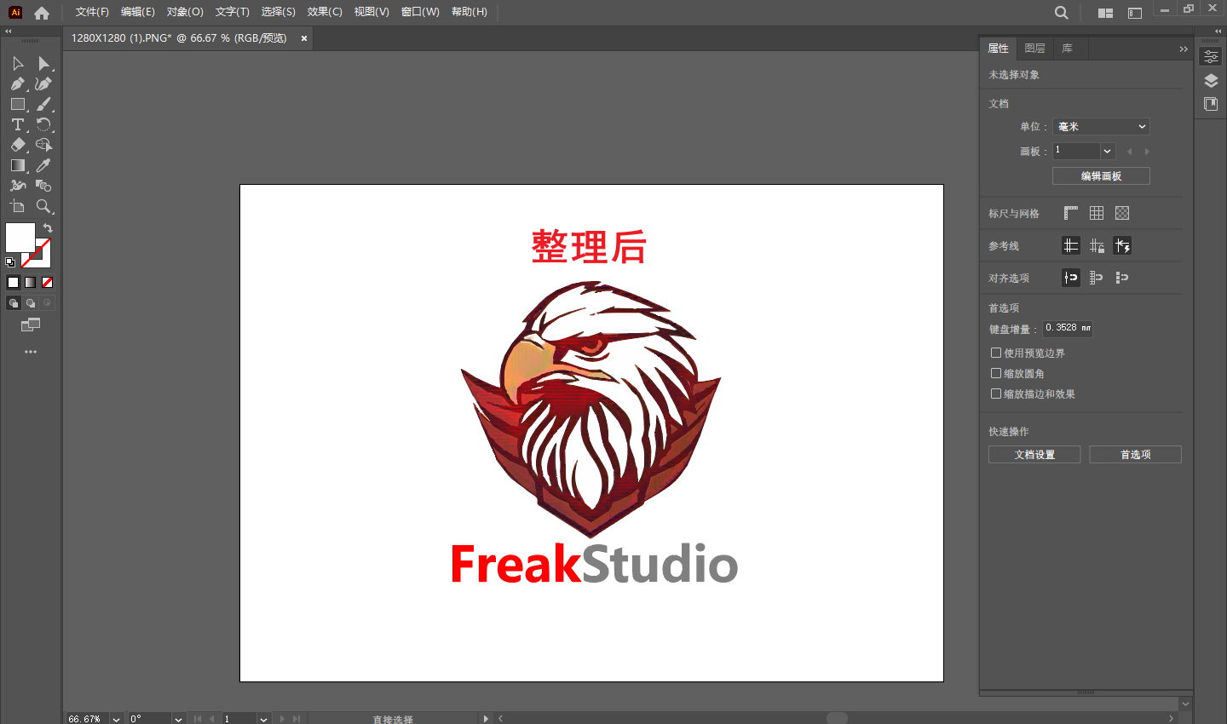The width and height of the screenshot is (1227, 724).
Task: Go to next artboard in status bar
Action: [x=282, y=719]
